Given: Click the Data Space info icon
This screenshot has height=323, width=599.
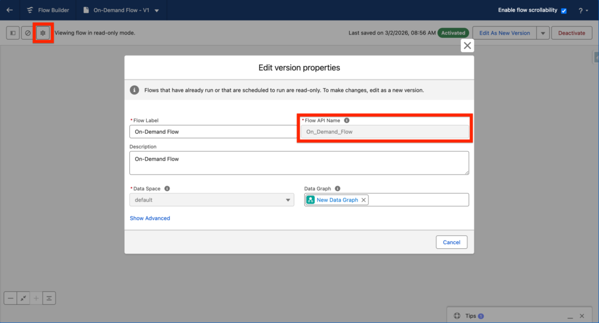Looking at the screenshot, I should tap(167, 189).
